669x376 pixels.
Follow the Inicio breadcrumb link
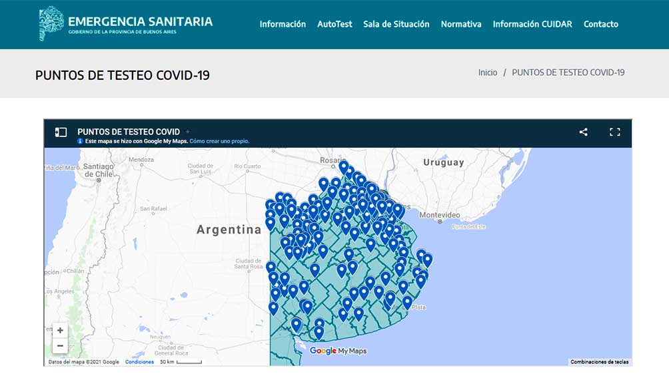(x=488, y=73)
